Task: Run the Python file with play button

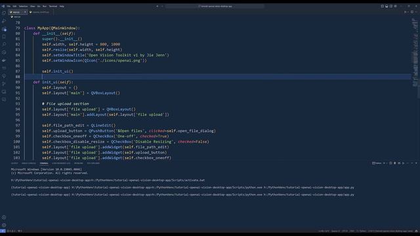Action: [x=405, y=12]
